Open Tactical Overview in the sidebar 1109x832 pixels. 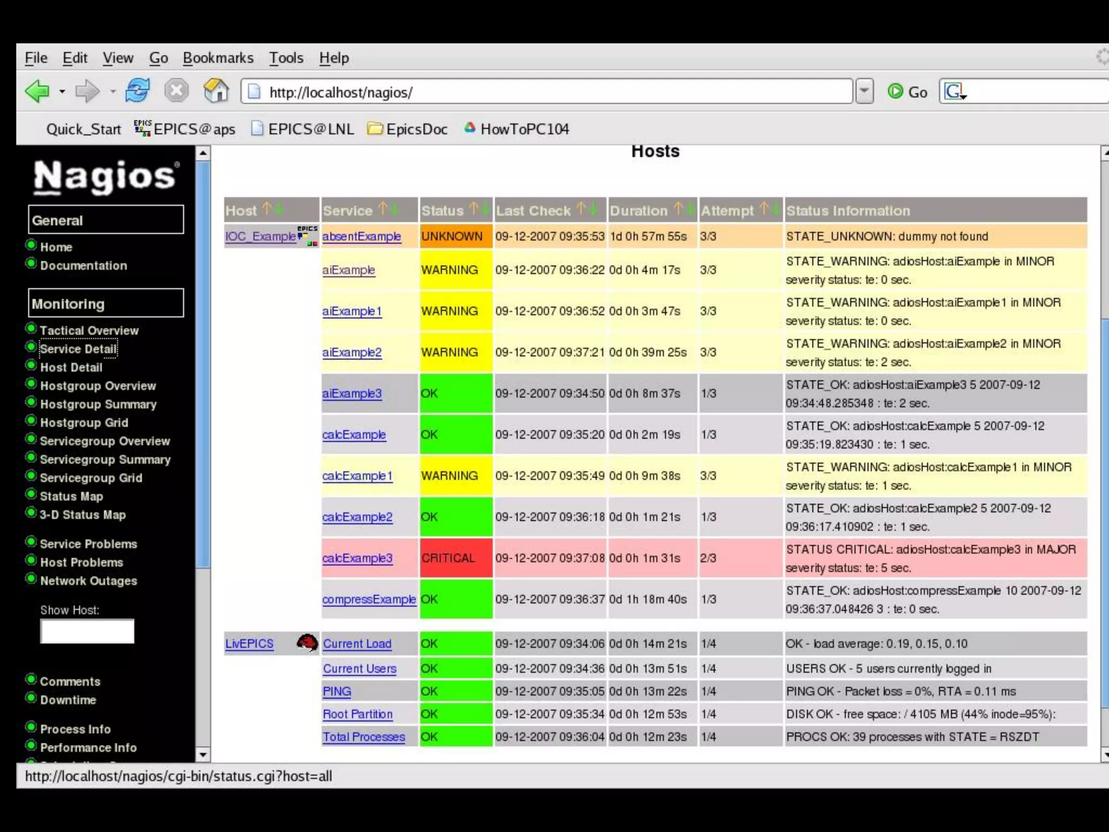click(x=89, y=330)
